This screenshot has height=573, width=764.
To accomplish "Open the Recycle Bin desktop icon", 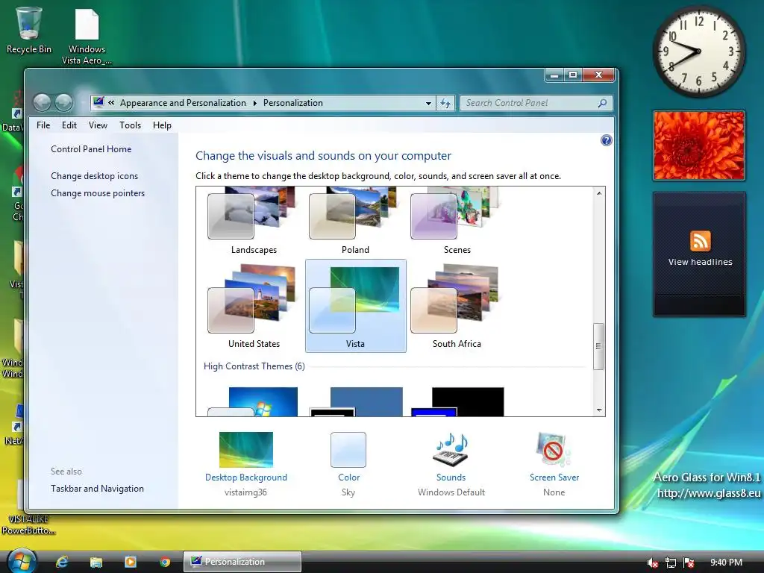I will [29, 30].
